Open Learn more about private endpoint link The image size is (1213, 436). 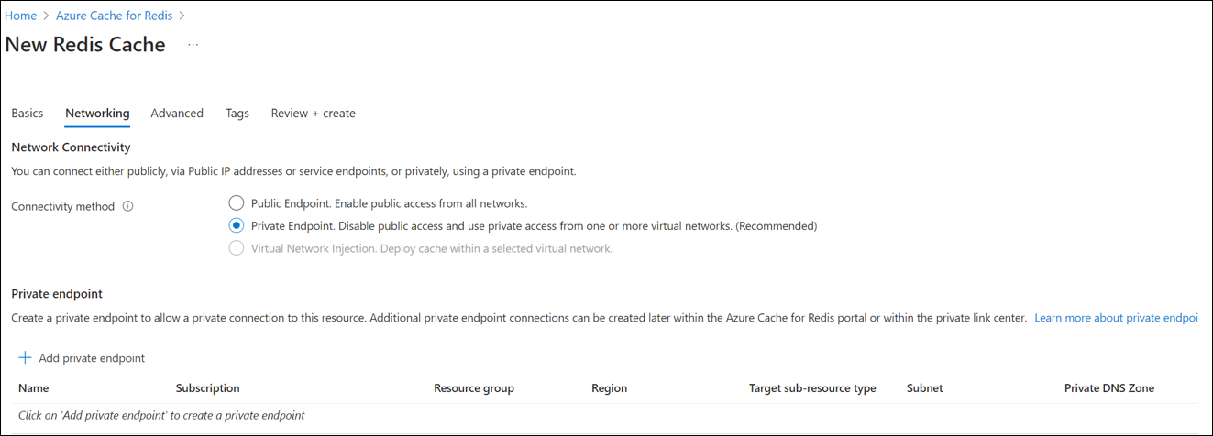click(x=1115, y=317)
